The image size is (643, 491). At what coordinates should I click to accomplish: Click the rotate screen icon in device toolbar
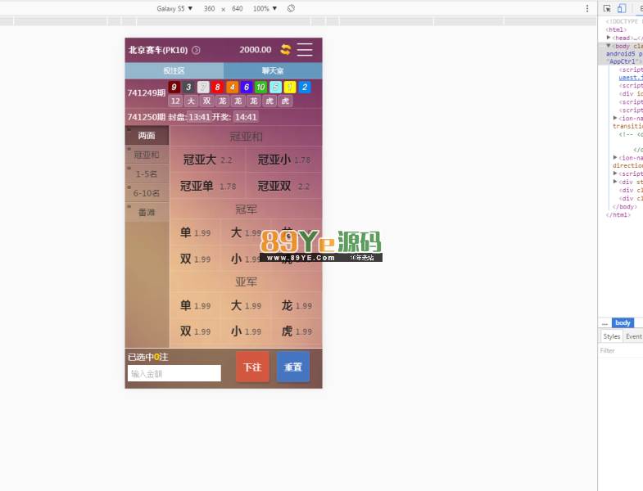(x=291, y=8)
